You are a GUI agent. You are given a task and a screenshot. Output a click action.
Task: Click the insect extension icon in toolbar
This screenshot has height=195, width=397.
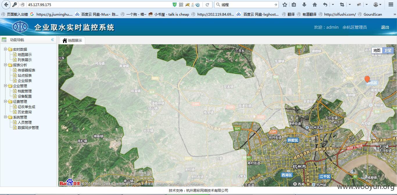tap(359, 5)
